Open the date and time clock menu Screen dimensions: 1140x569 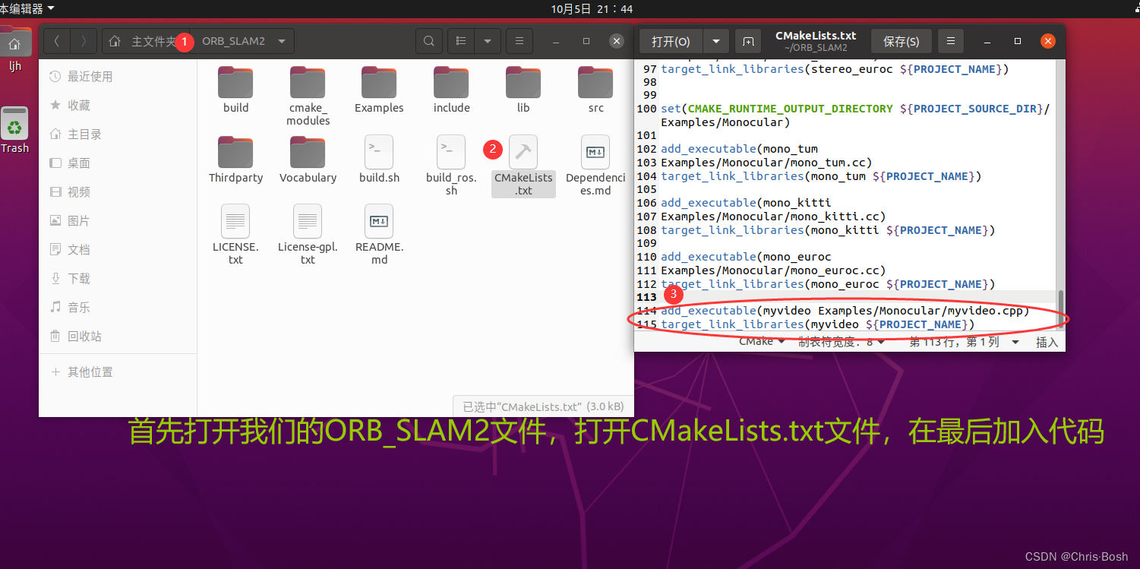[592, 8]
